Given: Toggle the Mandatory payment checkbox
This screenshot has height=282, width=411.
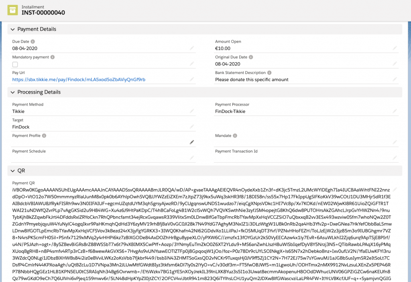Looking at the screenshot, I should click(x=15, y=64).
